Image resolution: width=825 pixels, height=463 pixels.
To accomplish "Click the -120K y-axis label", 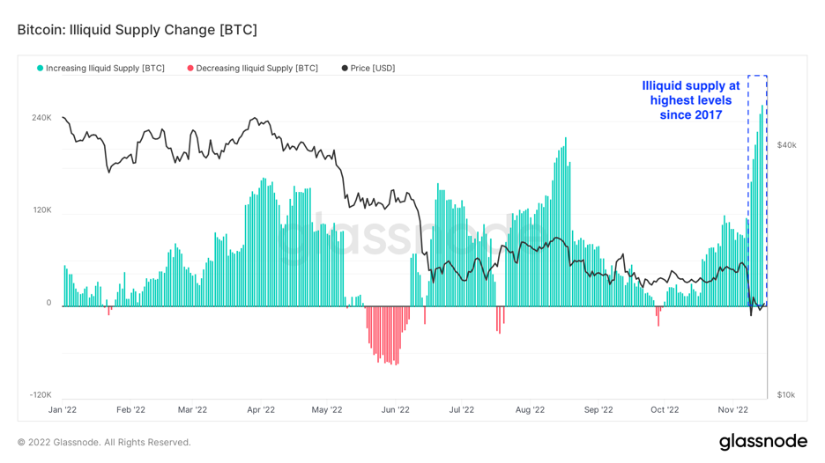I will click(x=41, y=395).
